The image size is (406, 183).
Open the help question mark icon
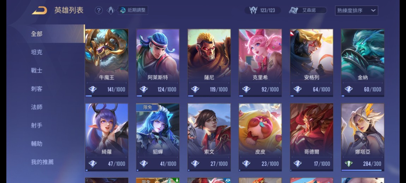point(98,10)
